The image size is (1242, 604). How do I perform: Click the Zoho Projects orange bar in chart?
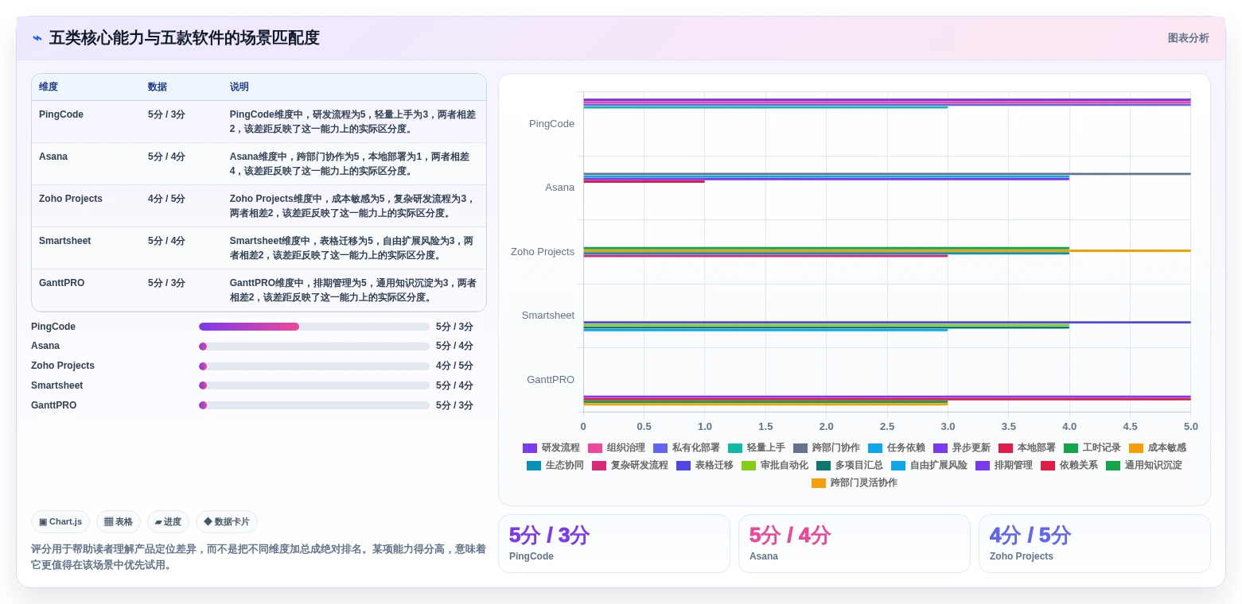(887, 251)
